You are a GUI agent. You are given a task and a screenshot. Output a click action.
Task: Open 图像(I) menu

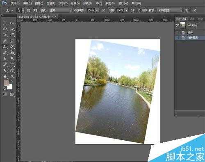(39, 3)
